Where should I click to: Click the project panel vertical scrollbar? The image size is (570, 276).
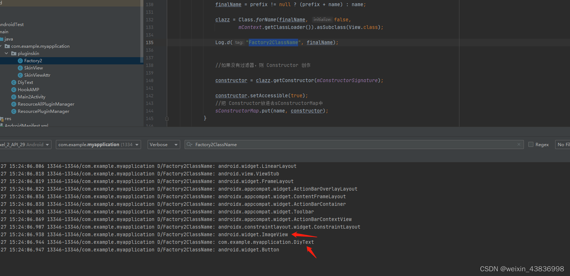point(141,31)
